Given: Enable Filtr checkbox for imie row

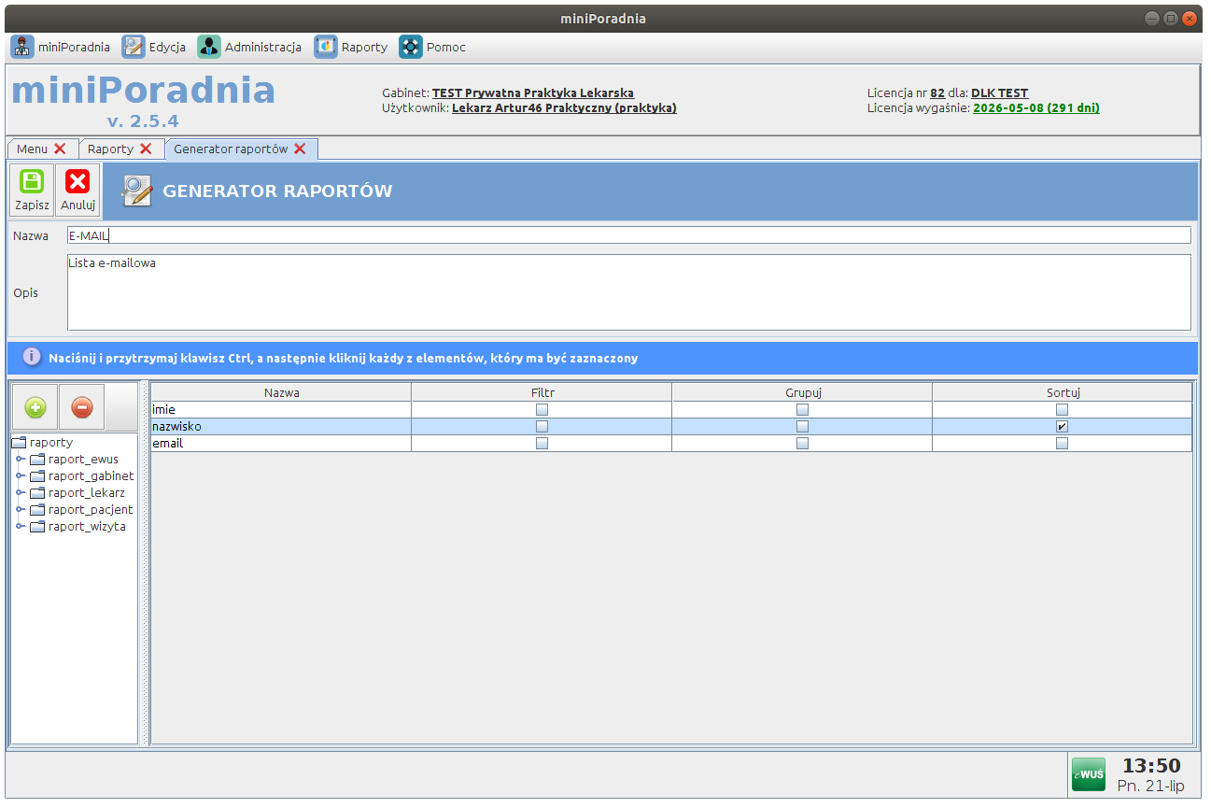Looking at the screenshot, I should pos(542,409).
